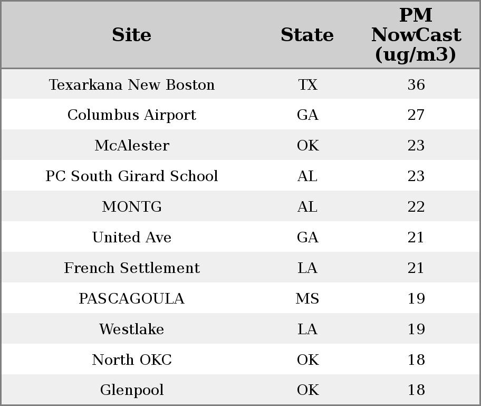
Task: Click the PM NowCast column header
Action: click(x=416, y=35)
